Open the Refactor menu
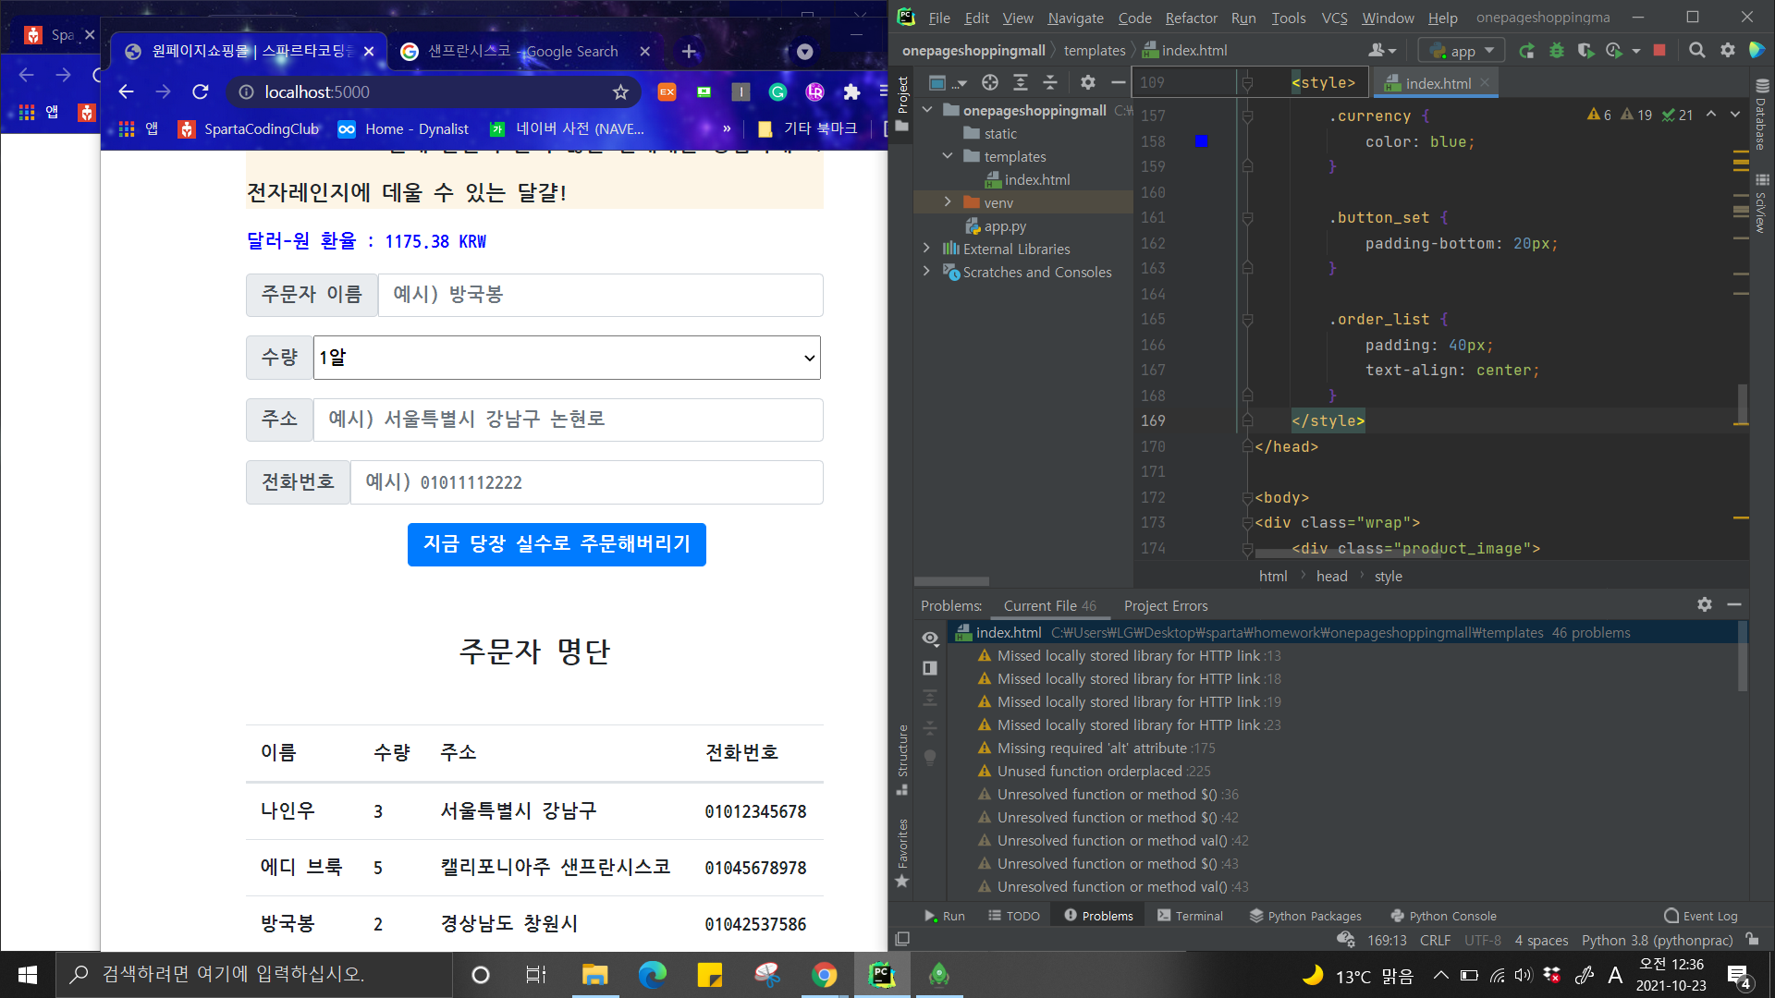The width and height of the screenshot is (1775, 998). click(1191, 18)
